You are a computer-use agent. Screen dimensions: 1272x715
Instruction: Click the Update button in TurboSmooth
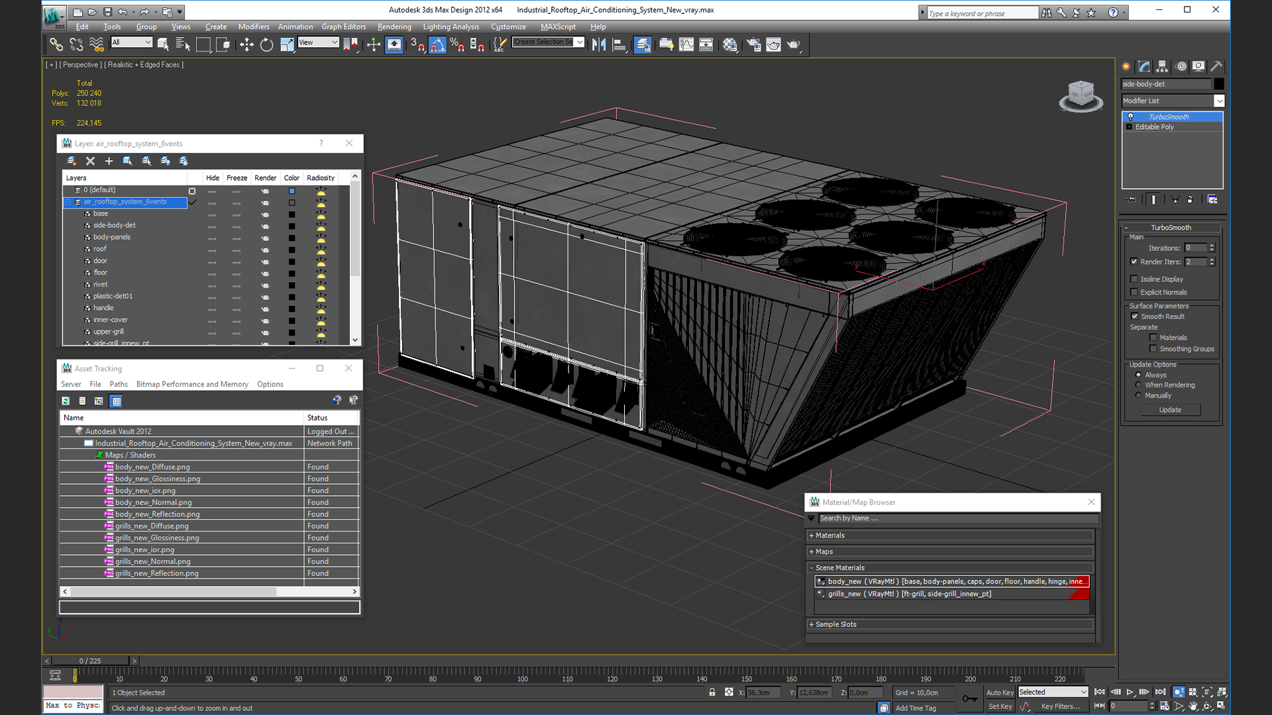(1170, 410)
